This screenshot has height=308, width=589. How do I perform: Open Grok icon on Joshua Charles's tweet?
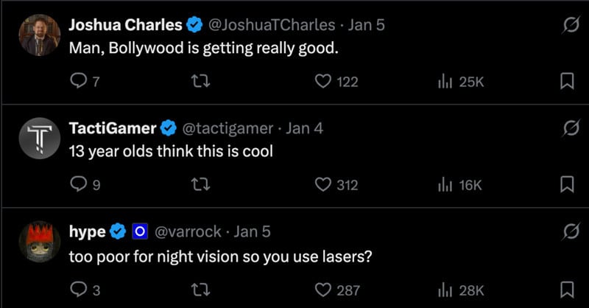coord(568,25)
